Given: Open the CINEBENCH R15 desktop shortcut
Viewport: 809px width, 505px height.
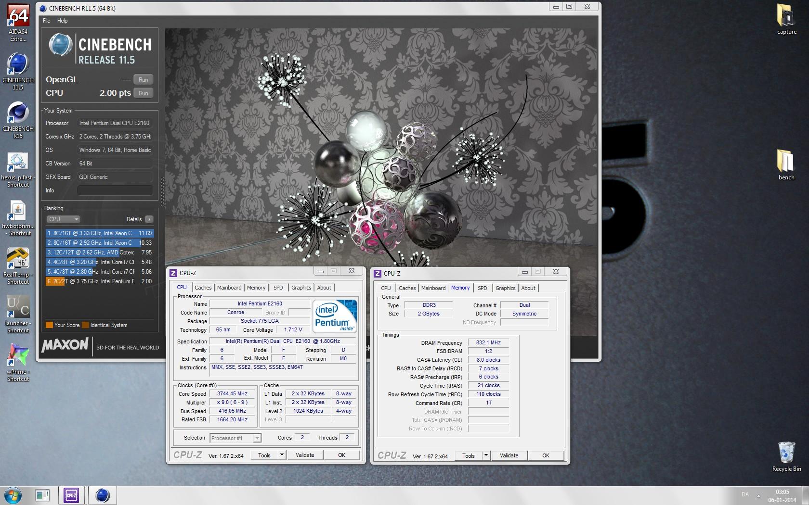Looking at the screenshot, I should click(18, 120).
